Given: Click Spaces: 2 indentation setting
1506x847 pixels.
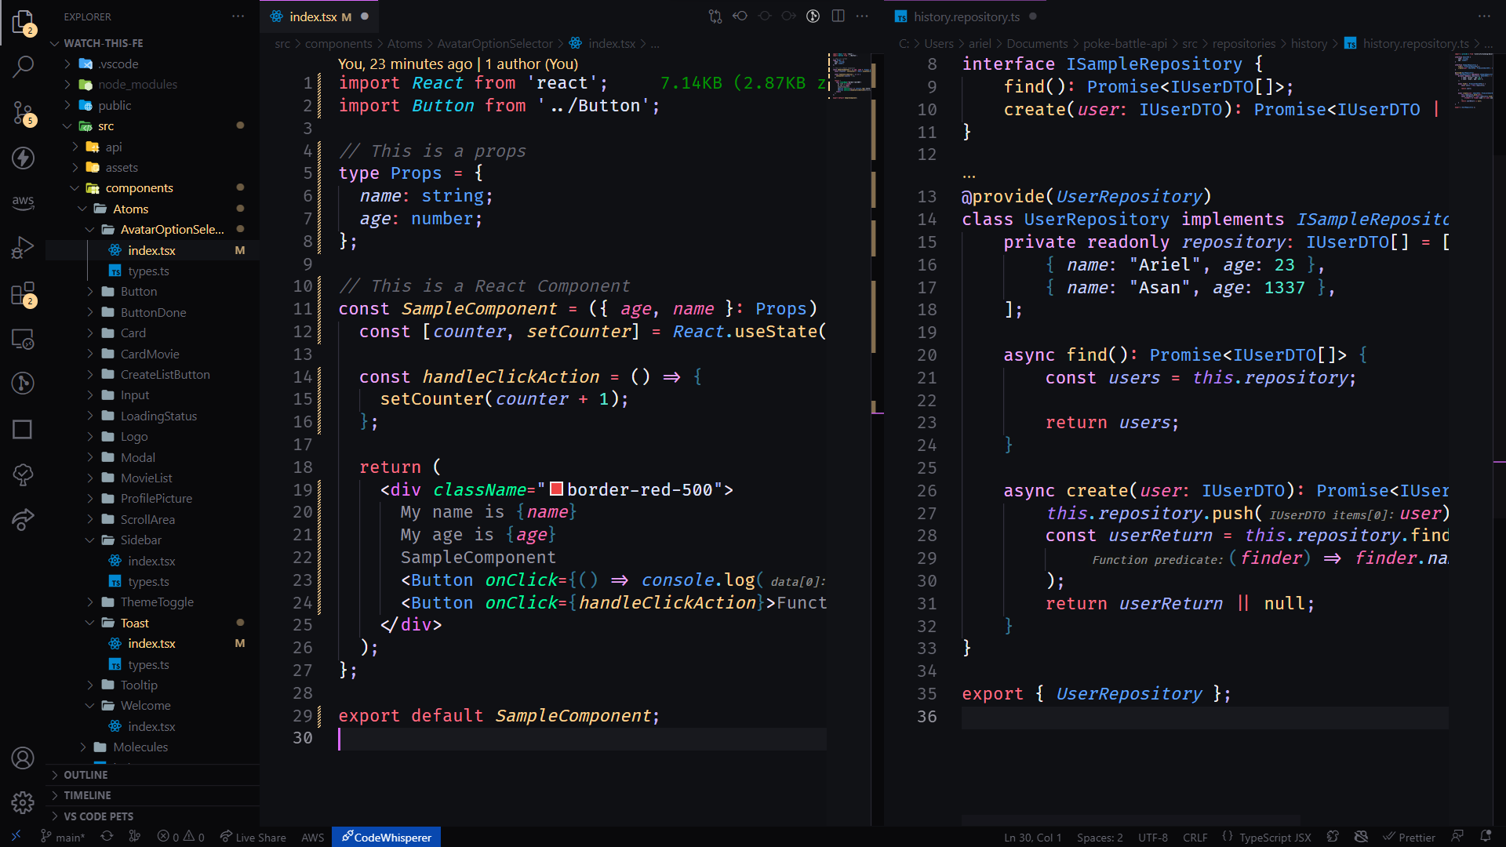Looking at the screenshot, I should click(1100, 837).
